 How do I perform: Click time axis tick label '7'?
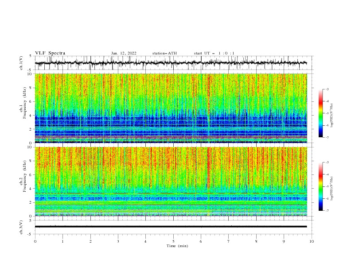pyautogui.click(x=229, y=241)
